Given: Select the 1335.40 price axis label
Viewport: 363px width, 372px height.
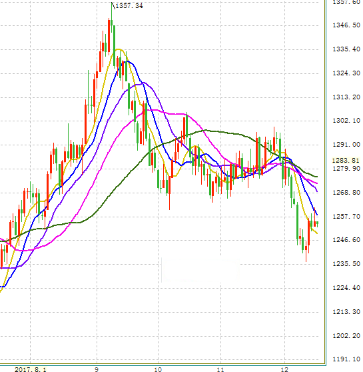Looking at the screenshot, I should point(346,49).
